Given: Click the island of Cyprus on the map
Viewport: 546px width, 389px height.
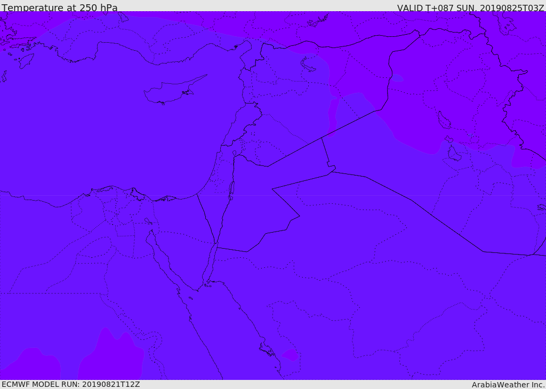Looking at the screenshot, I should click(x=175, y=90).
